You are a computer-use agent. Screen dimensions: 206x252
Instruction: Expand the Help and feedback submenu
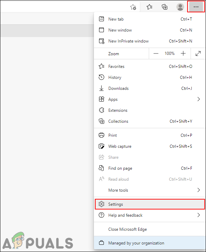coord(198,215)
